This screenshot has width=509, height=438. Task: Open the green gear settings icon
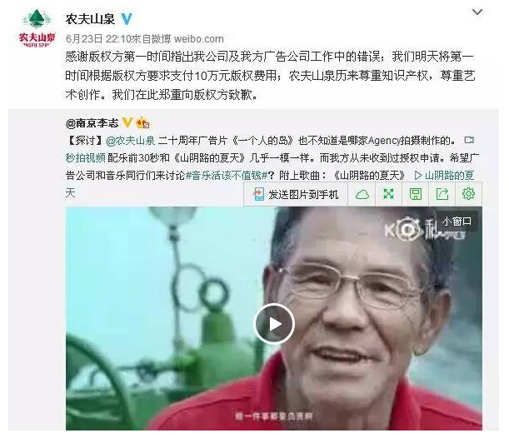(468, 194)
